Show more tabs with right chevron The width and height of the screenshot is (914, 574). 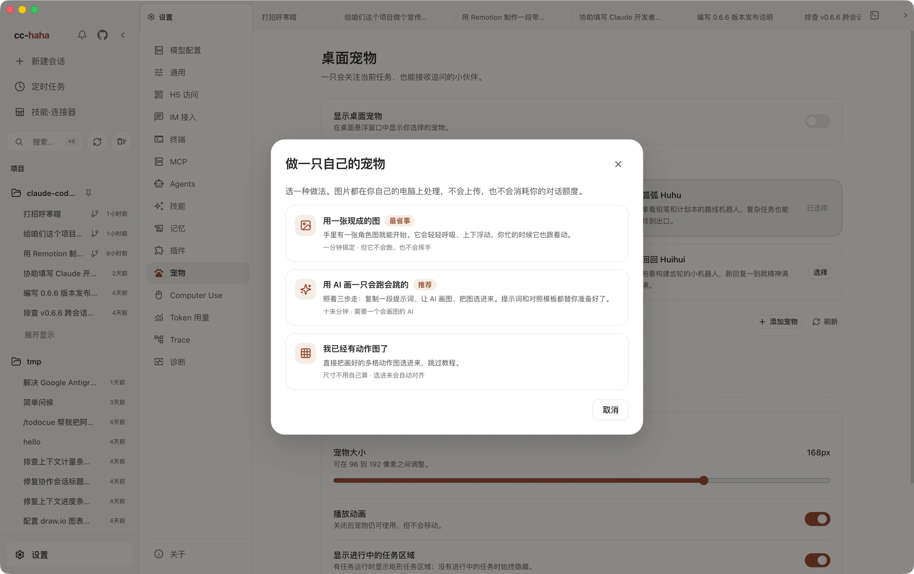(x=905, y=16)
